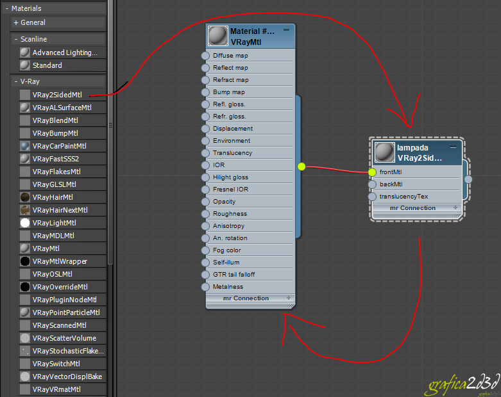
Task: Collapse the Scanline group
Action: point(16,39)
